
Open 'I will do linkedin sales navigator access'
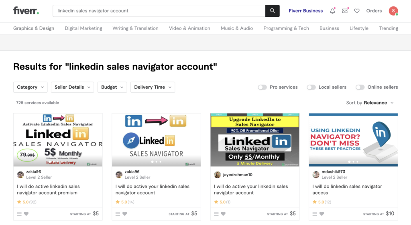347,189
